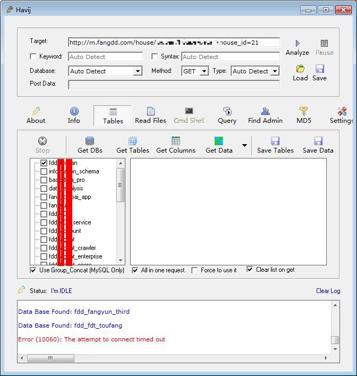Click the Havij title bar app icon

click(x=10, y=10)
